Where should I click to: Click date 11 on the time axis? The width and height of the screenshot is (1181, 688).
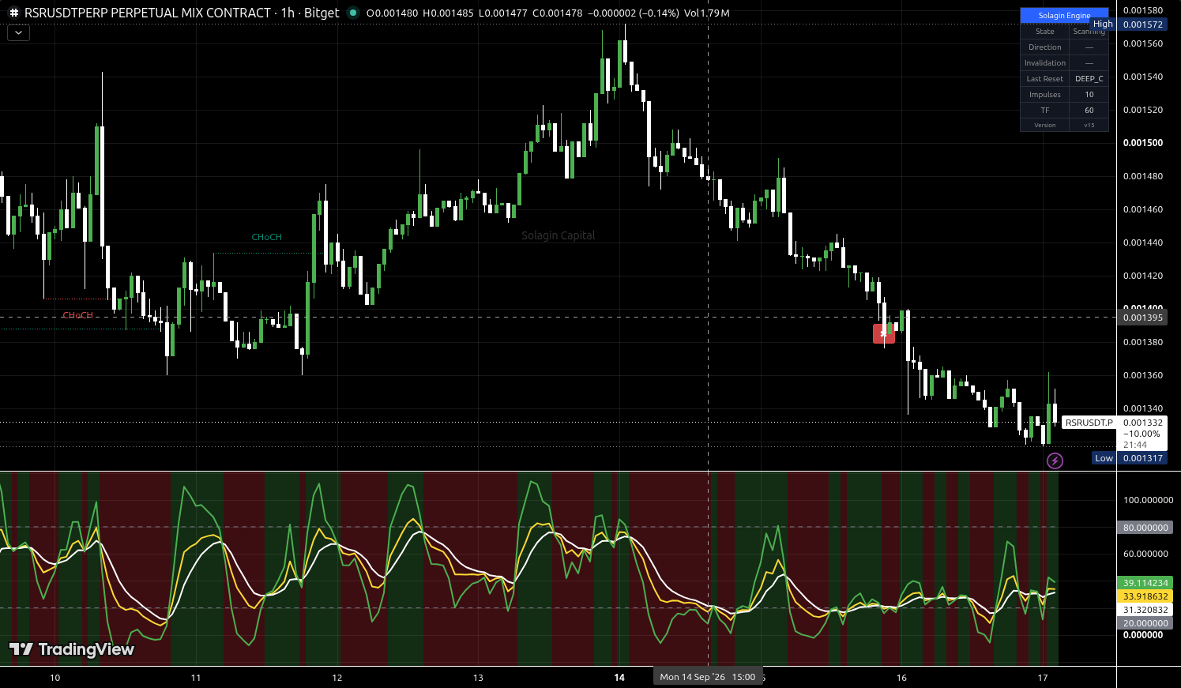point(196,678)
